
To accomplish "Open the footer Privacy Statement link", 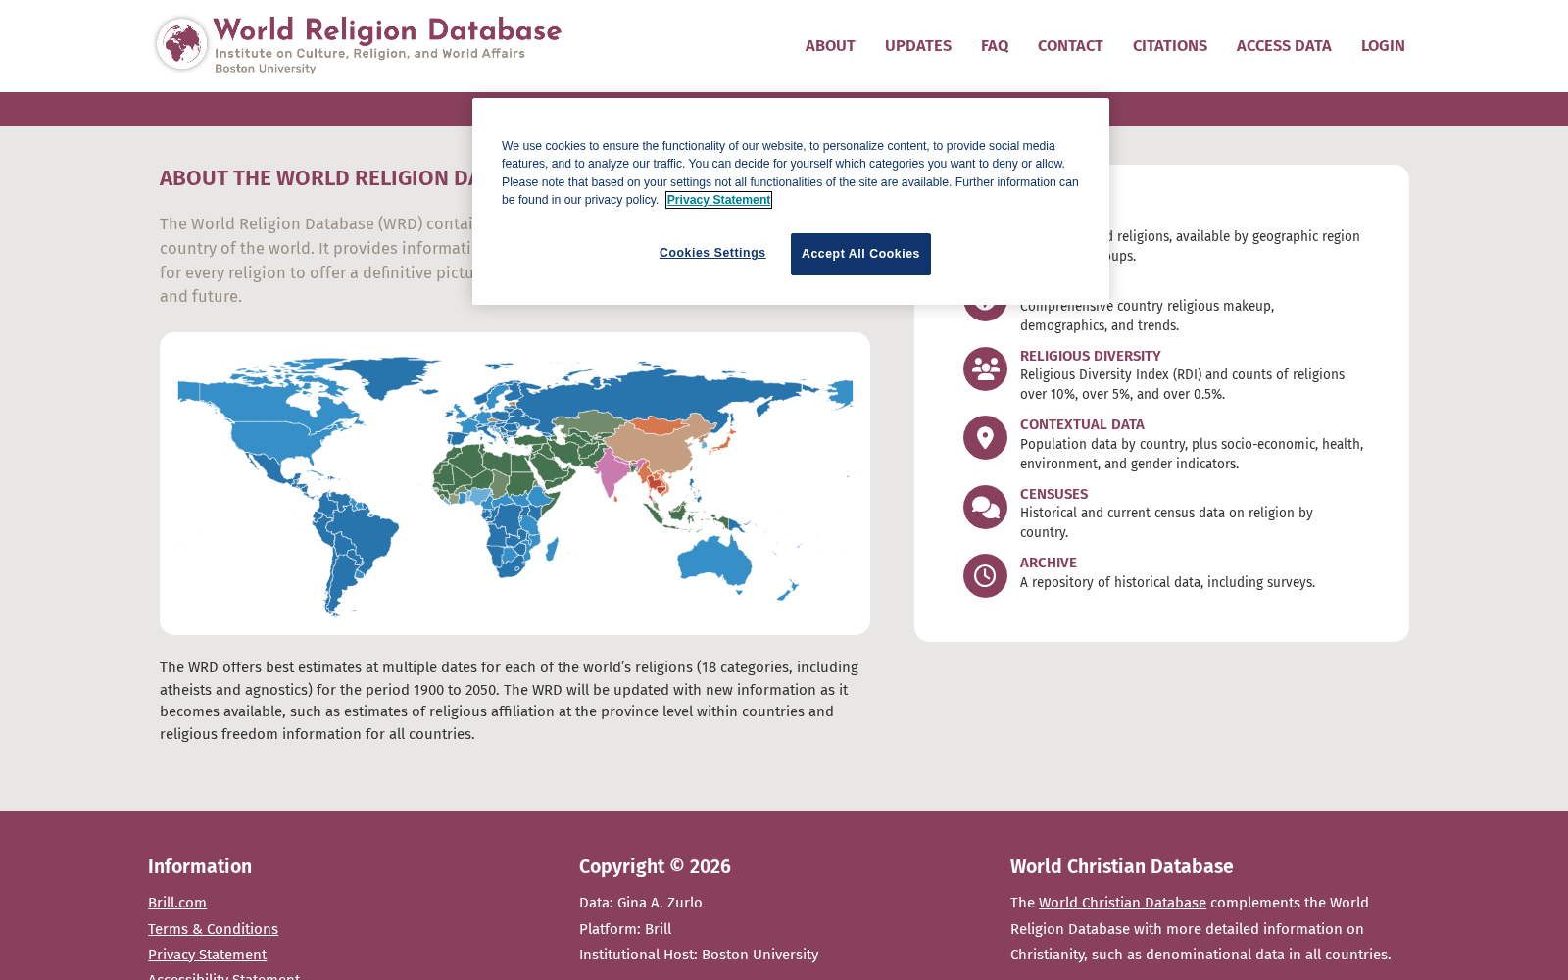I will click(x=207, y=955).
